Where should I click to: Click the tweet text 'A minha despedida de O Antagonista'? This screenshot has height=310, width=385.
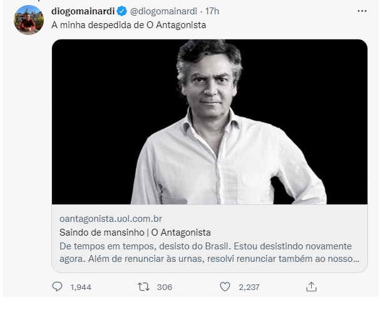(129, 25)
